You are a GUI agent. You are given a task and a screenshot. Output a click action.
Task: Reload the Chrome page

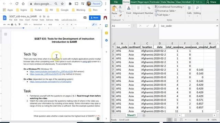17,4
